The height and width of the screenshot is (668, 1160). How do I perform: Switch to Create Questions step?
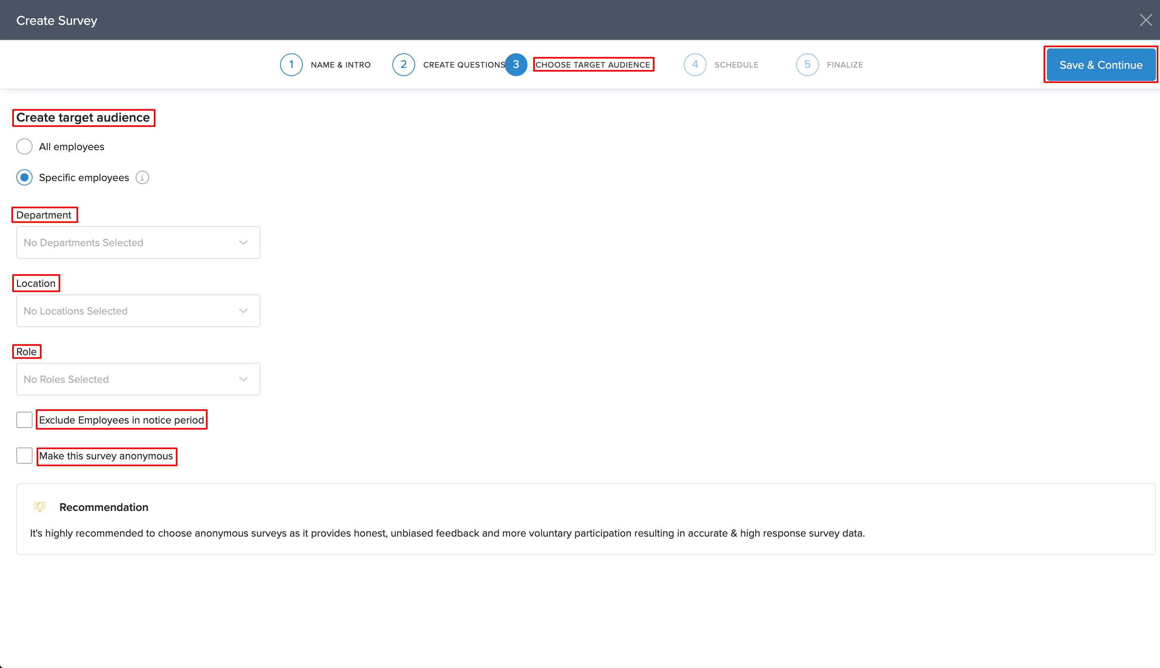click(464, 65)
